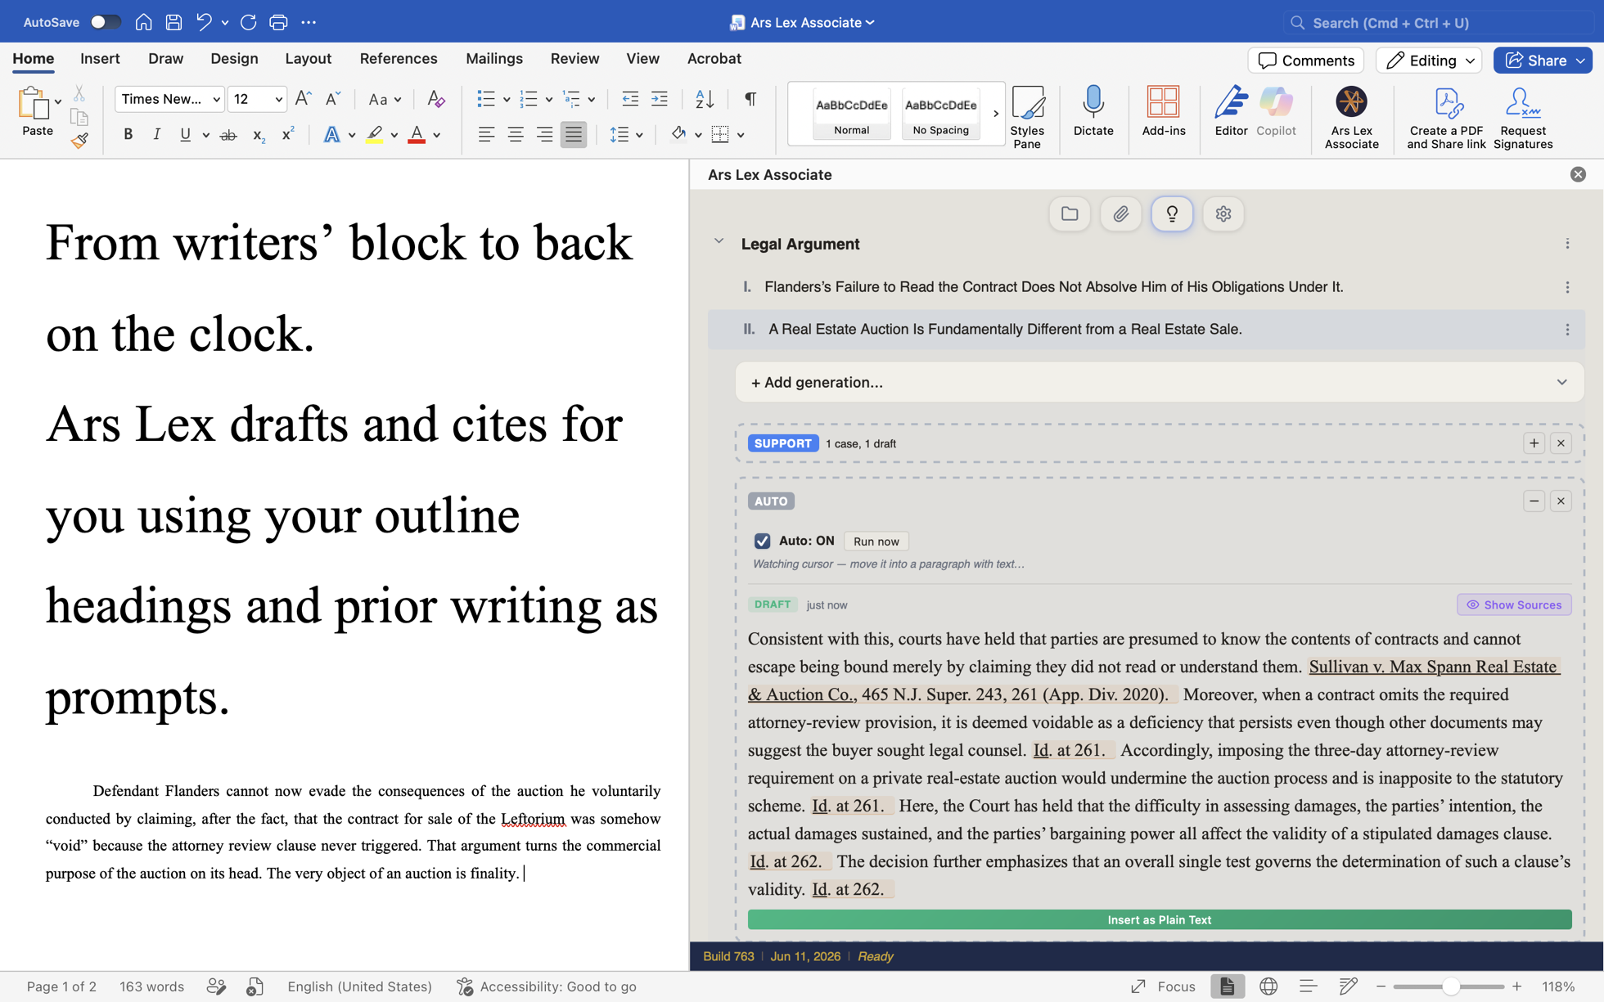The width and height of the screenshot is (1604, 1002).
Task: Launch Ars Lex Associate from ribbon
Action: pos(1351,117)
